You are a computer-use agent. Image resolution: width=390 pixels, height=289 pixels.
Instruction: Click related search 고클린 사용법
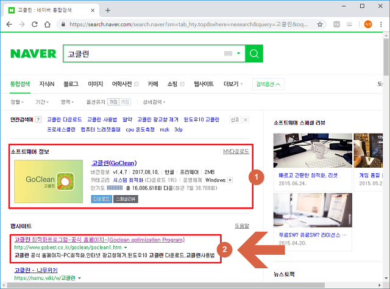[102, 120]
